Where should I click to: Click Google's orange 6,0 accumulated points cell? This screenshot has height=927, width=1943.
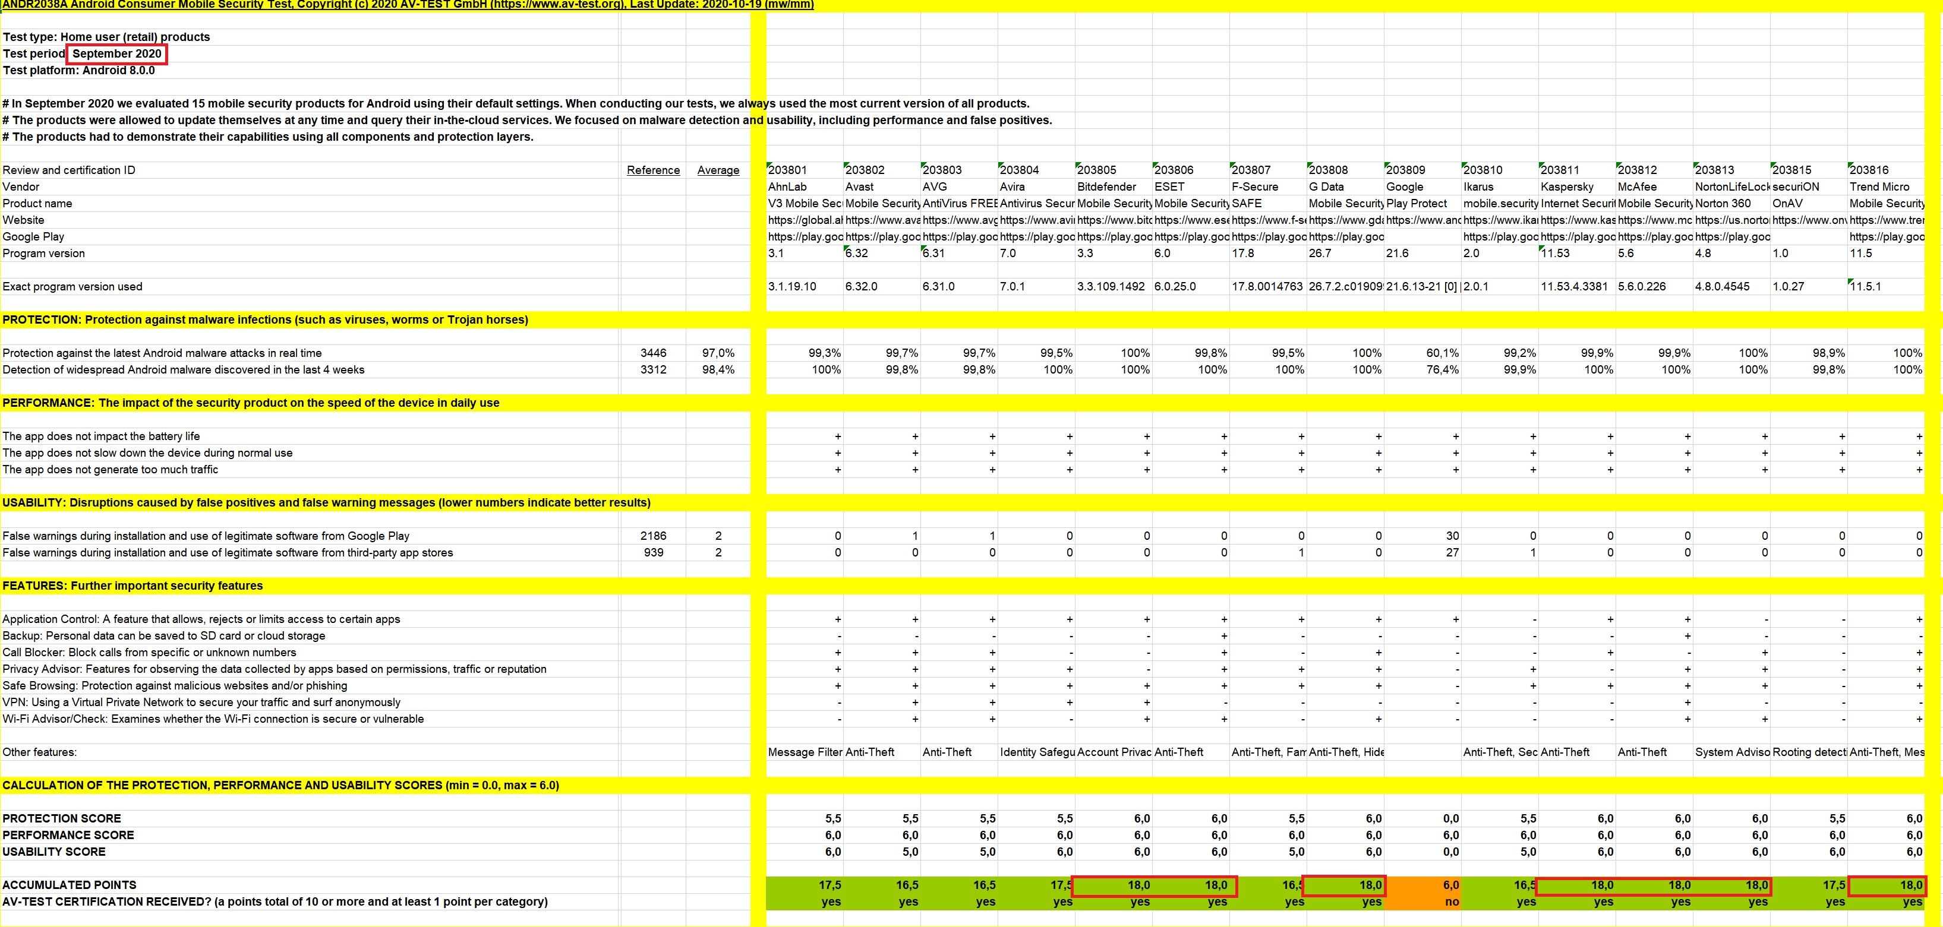(x=1422, y=885)
